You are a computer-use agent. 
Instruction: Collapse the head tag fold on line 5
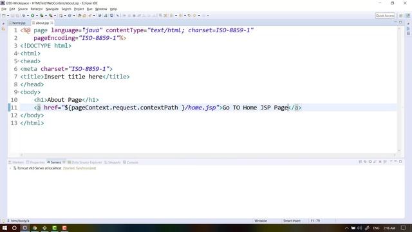[19, 61]
